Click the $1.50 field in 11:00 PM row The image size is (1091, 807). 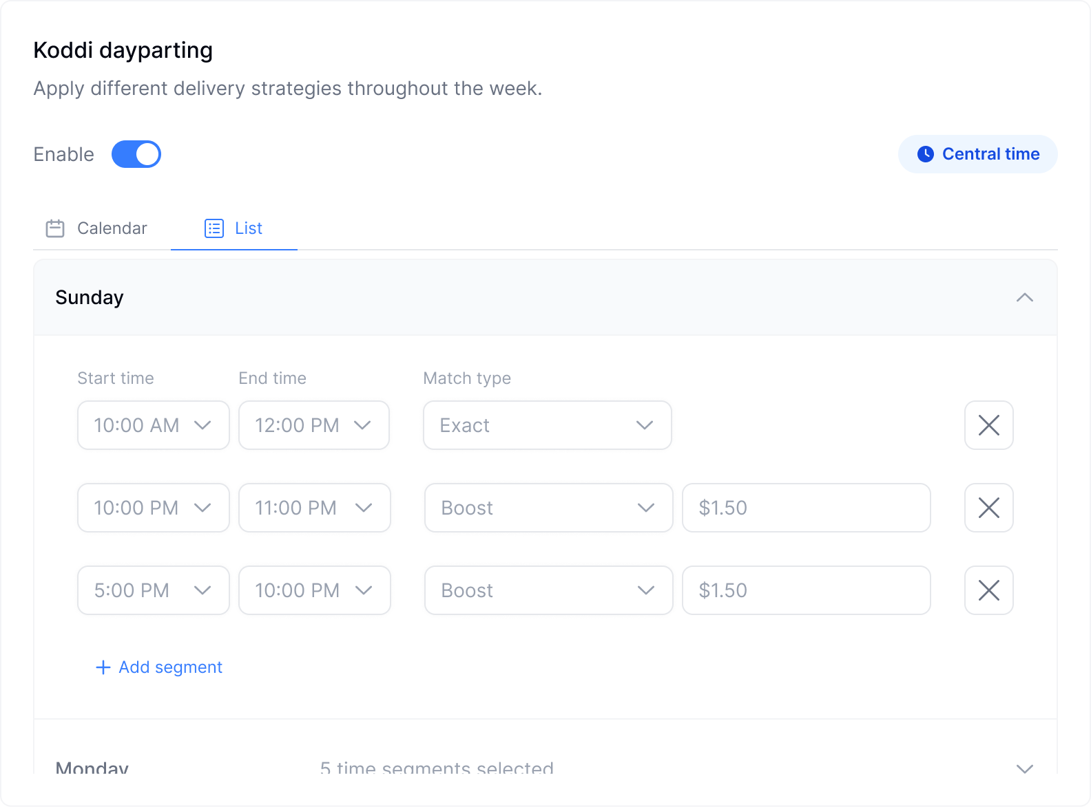pyautogui.click(x=807, y=508)
